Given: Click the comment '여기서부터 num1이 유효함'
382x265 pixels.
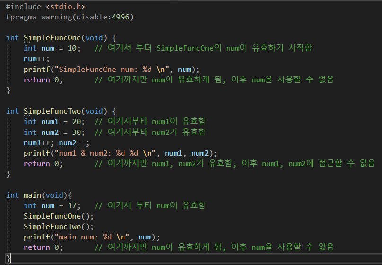Looking at the screenshot, I should point(150,121).
